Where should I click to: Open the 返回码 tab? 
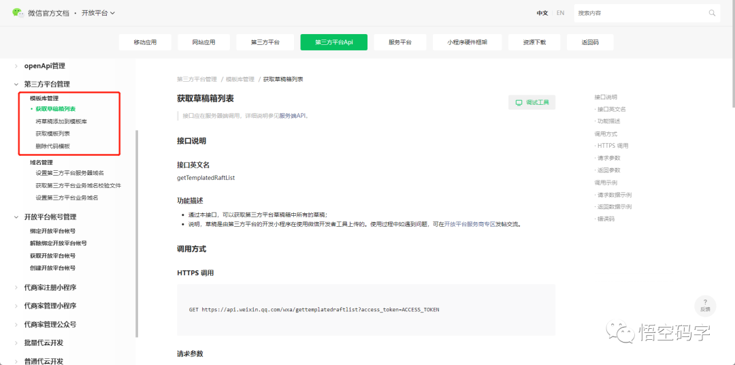590,42
